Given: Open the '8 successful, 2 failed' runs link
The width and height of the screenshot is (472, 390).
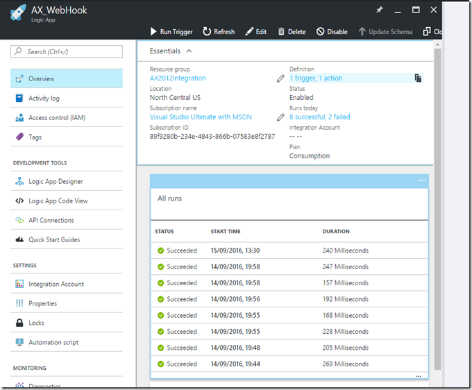Looking at the screenshot, I should pyautogui.click(x=319, y=117).
